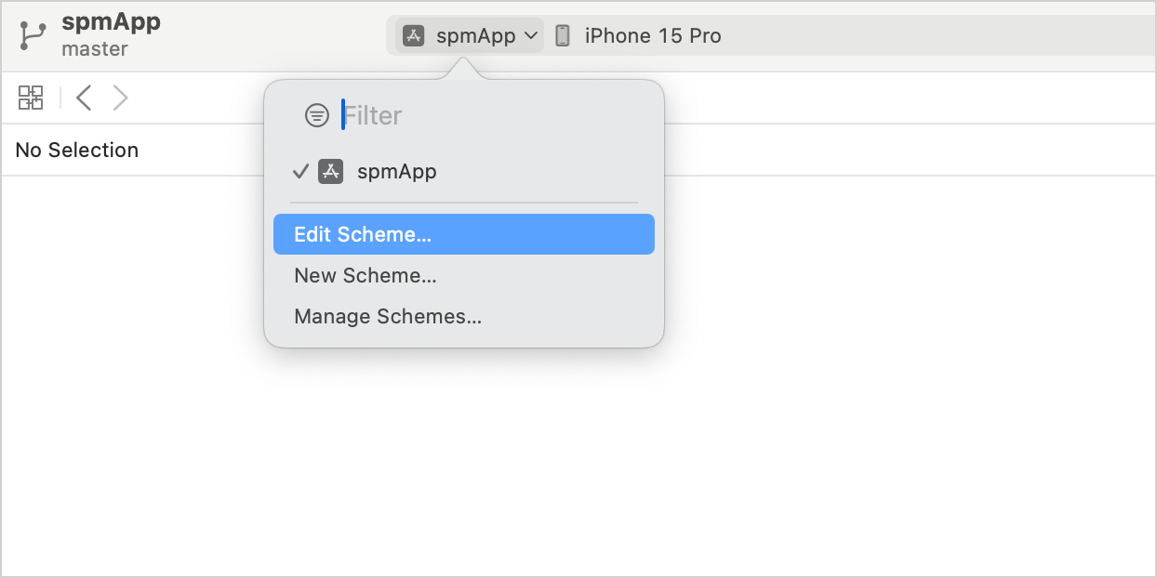Image resolution: width=1157 pixels, height=578 pixels.
Task: Click the spmApp project title
Action: click(x=111, y=22)
